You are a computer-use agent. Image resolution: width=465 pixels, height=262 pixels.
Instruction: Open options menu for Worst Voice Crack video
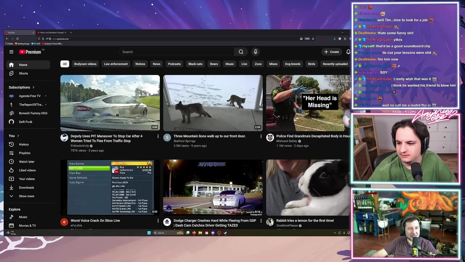(158, 221)
